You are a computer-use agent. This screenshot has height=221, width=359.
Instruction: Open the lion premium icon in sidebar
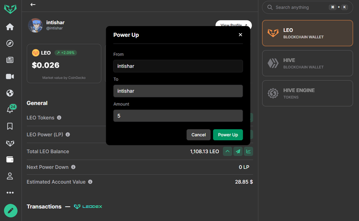(x=10, y=143)
